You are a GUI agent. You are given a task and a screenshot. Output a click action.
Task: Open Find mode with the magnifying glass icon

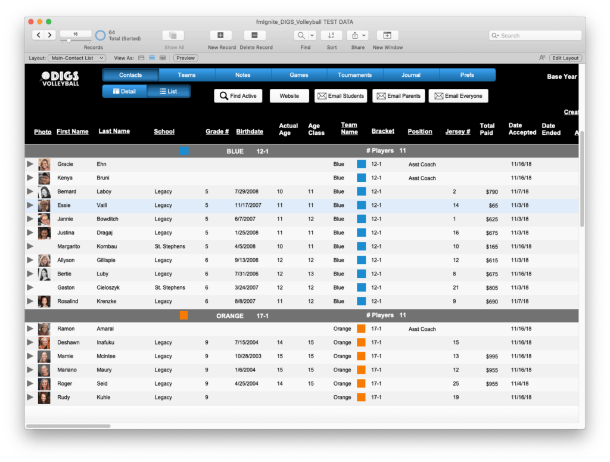(301, 36)
